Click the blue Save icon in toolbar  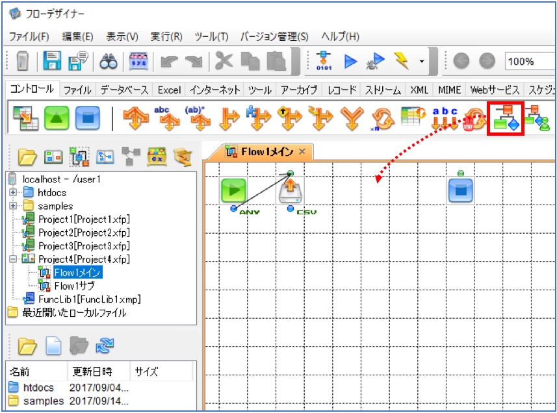tap(52, 60)
